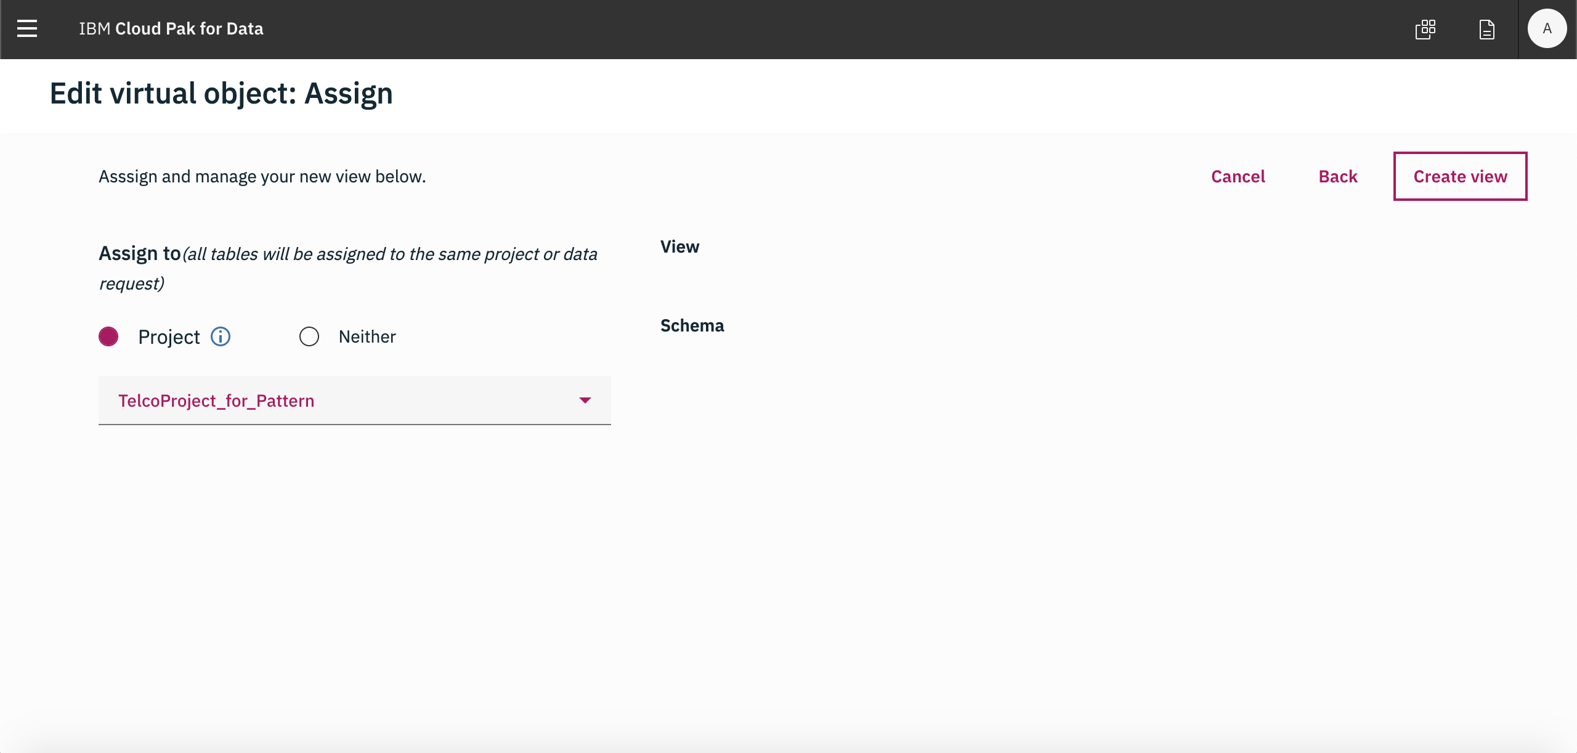Click the apps grid icon in header

click(1425, 29)
